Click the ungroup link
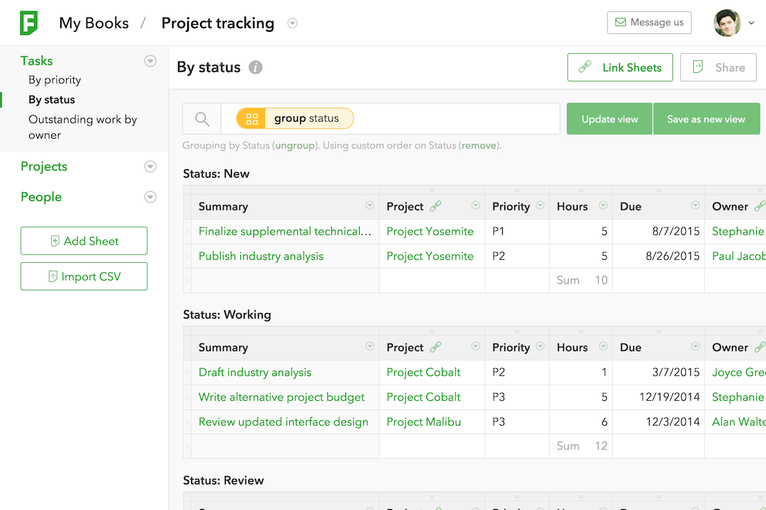This screenshot has height=510, width=766. tap(294, 146)
